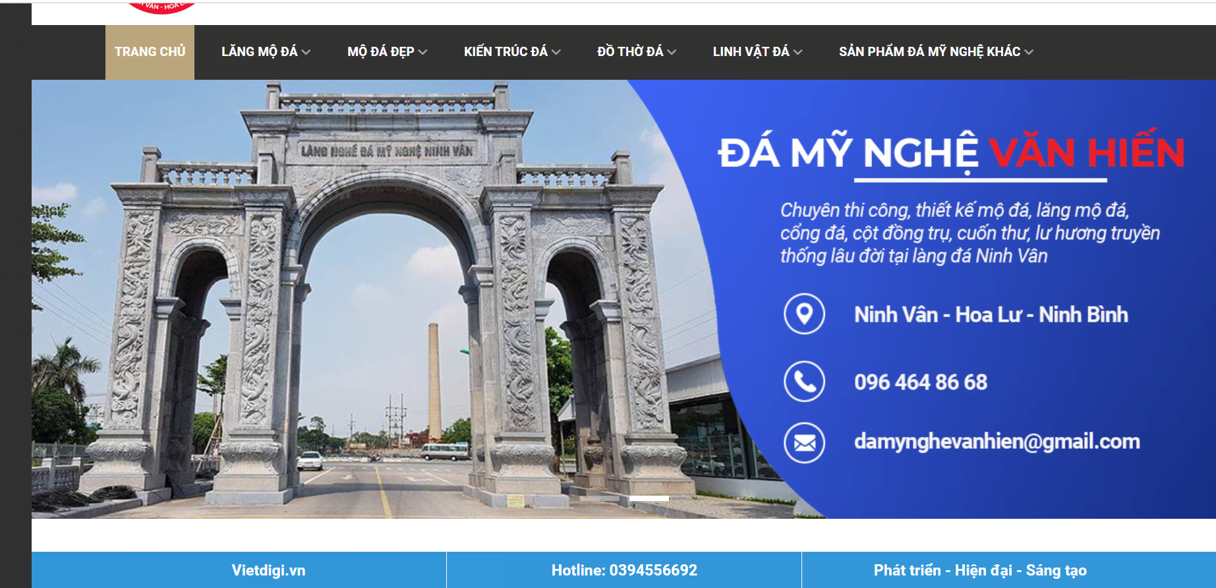Click the damynghevanhien@gmail.com email address
Viewport: 1216px width, 588px height.
(997, 441)
